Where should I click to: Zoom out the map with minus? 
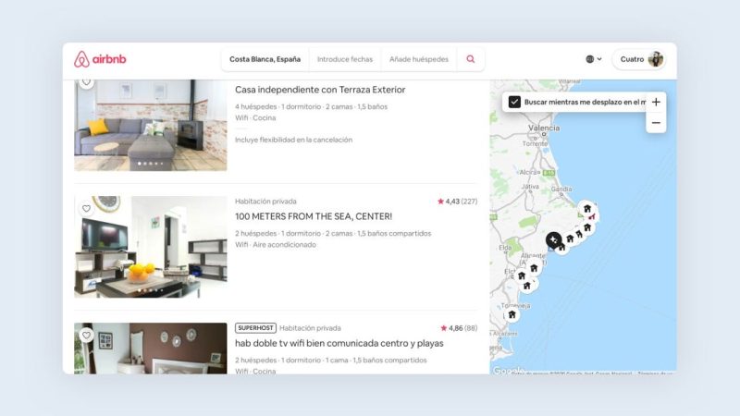656,123
